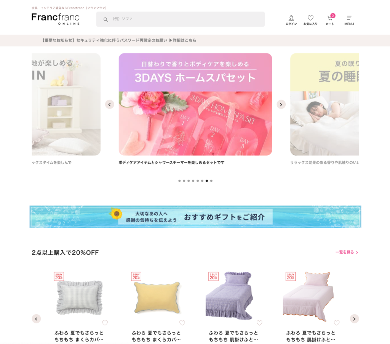The height and width of the screenshot is (344, 390).
Task: Favorite the pink scalloped comforter heart
Action: click(337, 323)
